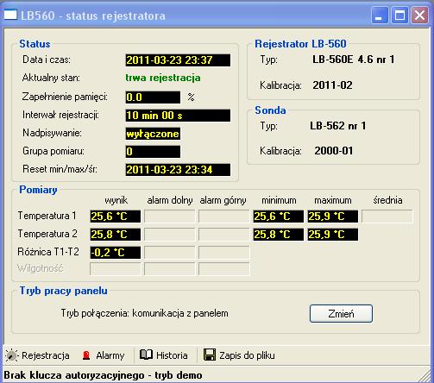The image size is (434, 383).
Task: Click the Zapis do pliku floppy icon
Action: click(x=210, y=355)
